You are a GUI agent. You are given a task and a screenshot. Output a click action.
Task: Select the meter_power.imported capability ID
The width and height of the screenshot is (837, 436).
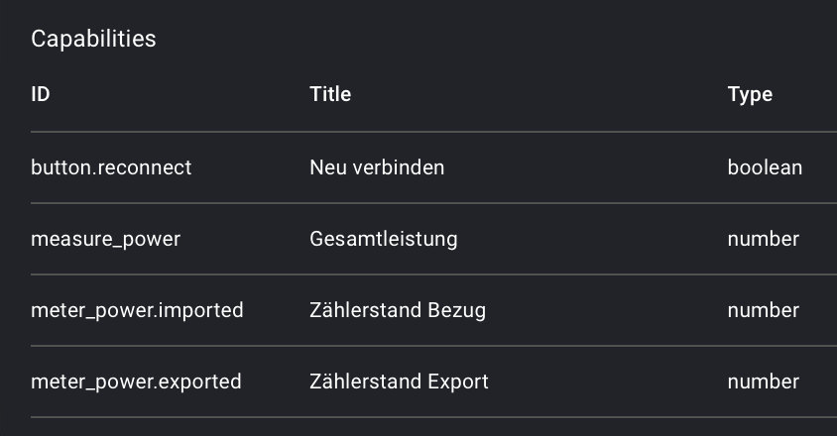coord(137,310)
